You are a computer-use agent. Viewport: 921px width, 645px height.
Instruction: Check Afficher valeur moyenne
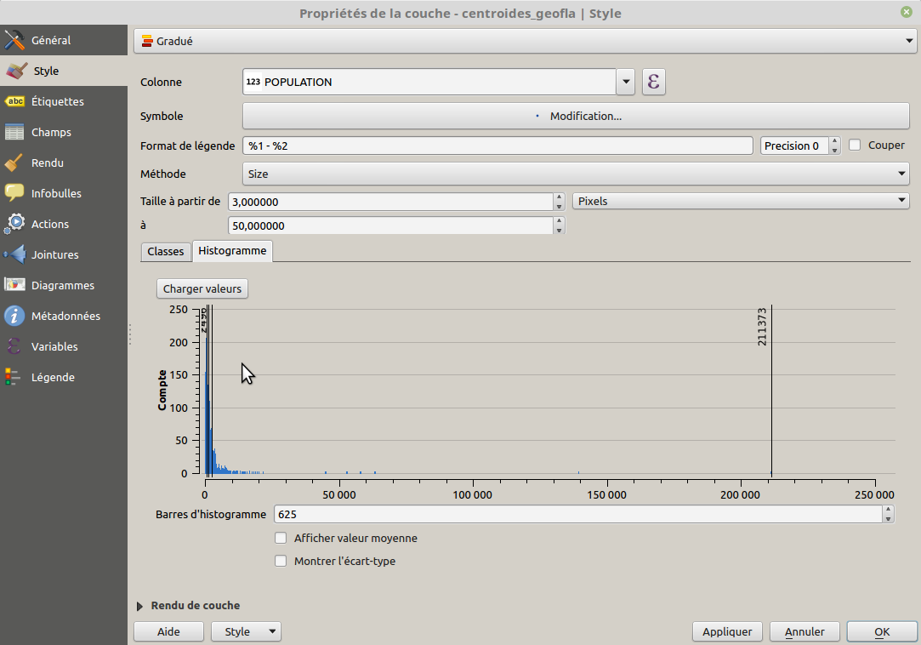coord(281,538)
